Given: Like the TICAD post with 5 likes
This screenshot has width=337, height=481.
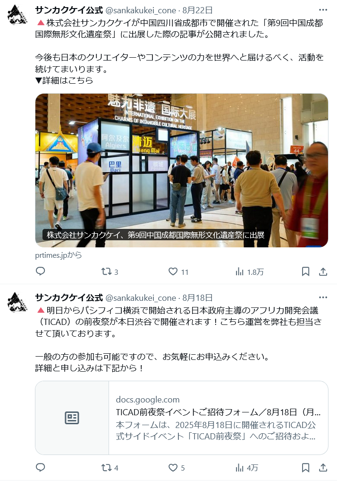Looking at the screenshot, I should point(177,467).
